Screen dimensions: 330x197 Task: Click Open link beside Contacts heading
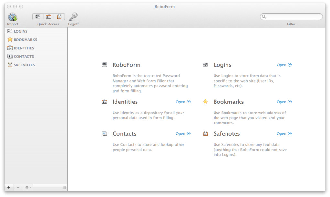[x=183, y=133]
